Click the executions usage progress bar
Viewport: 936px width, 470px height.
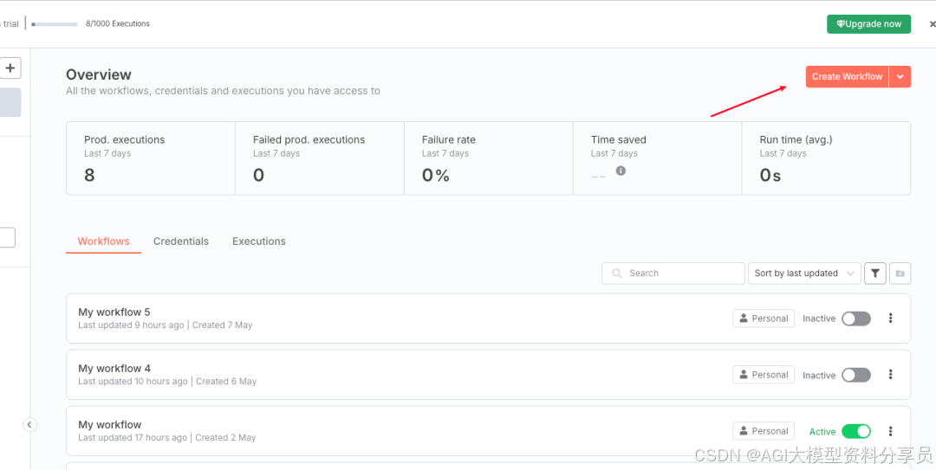coord(55,24)
